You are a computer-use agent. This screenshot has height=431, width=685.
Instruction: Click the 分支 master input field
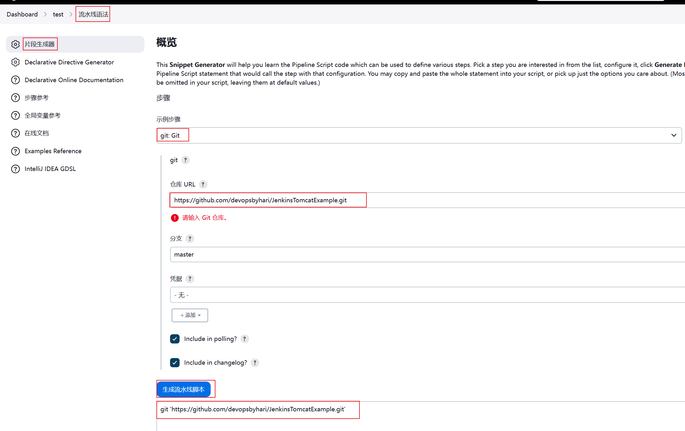point(425,255)
